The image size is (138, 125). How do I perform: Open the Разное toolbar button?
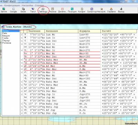pyautogui.click(x=52, y=10)
